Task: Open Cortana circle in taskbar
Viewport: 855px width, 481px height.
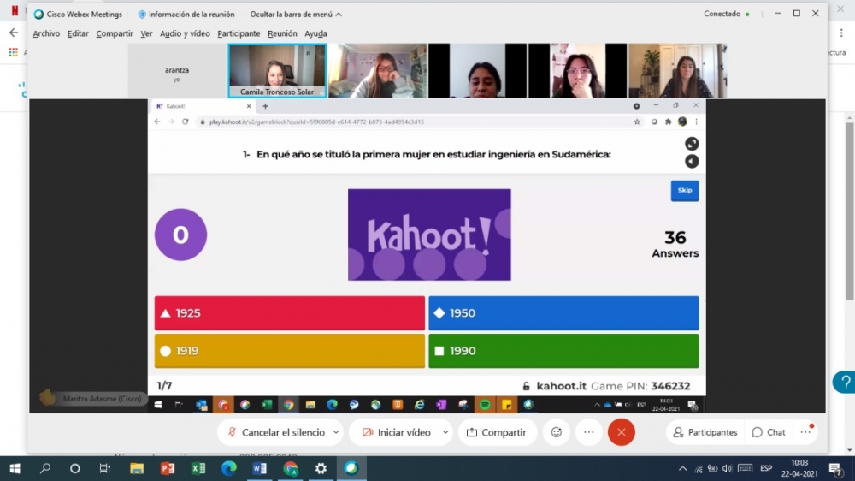Action: (74, 468)
